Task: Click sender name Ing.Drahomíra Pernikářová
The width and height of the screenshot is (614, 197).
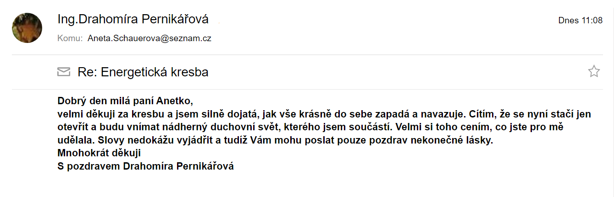Action: tap(133, 19)
